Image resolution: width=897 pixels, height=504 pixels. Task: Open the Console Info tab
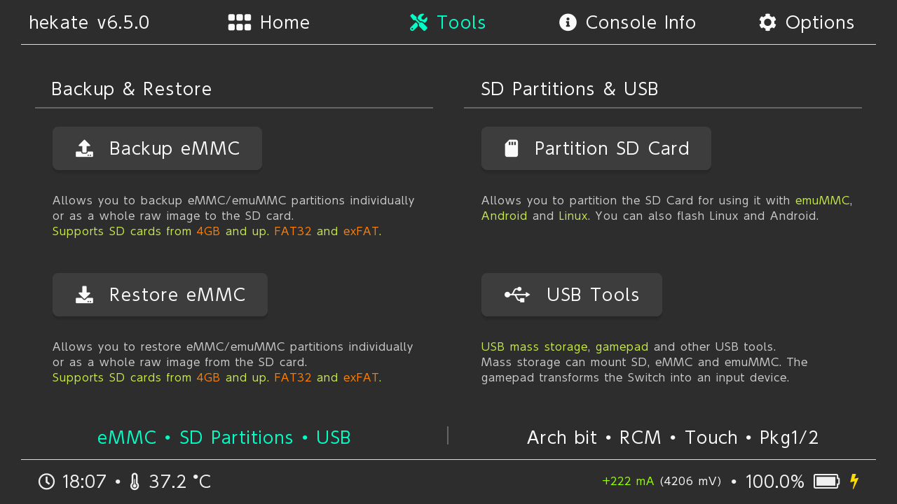point(627,22)
